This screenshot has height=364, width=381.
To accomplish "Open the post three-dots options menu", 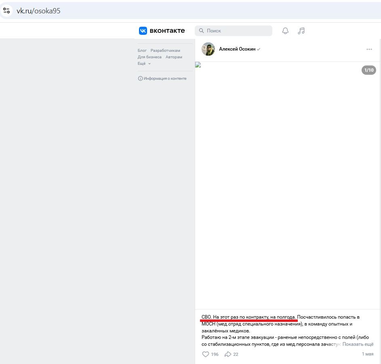I will (x=369, y=49).
